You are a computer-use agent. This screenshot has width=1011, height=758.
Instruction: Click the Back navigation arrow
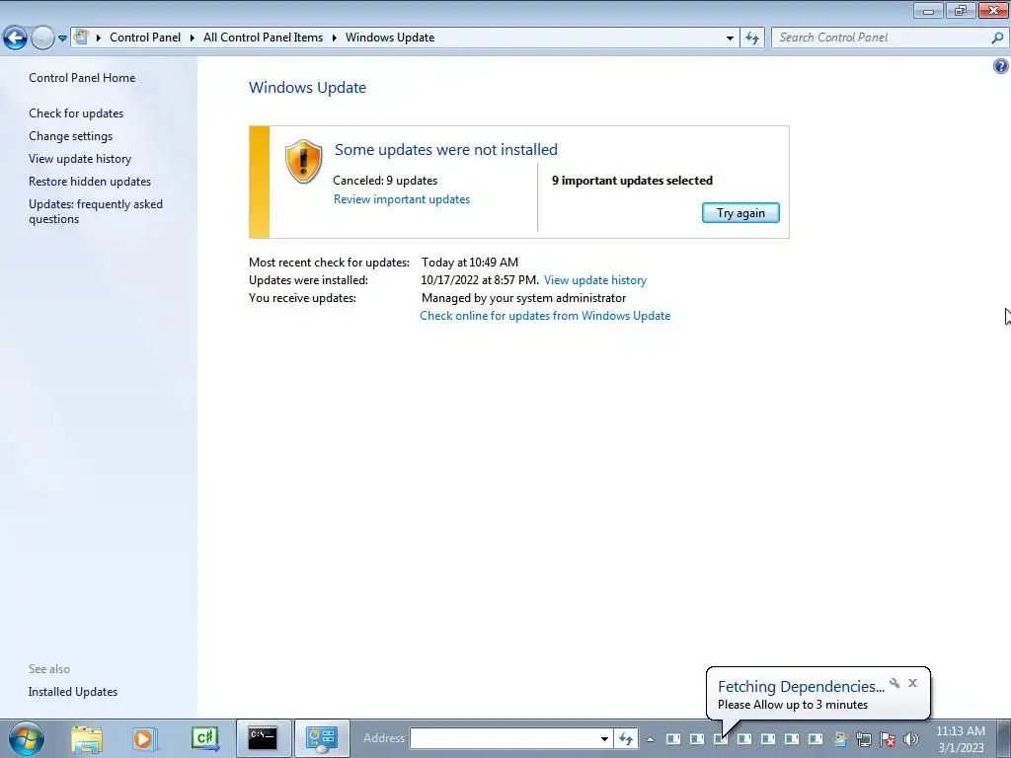coord(16,38)
